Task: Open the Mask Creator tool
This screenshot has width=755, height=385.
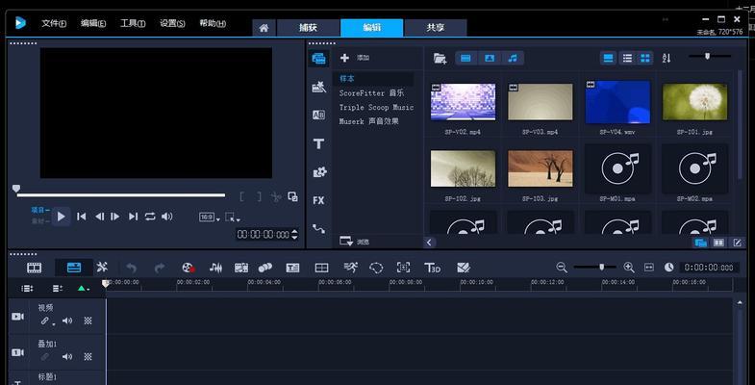Action: (x=376, y=268)
